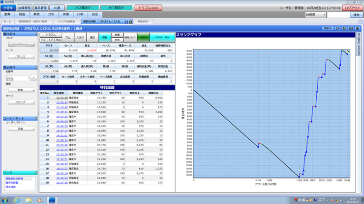Click the トラブル 0000 red button
The image size is (364, 204).
point(149,8)
